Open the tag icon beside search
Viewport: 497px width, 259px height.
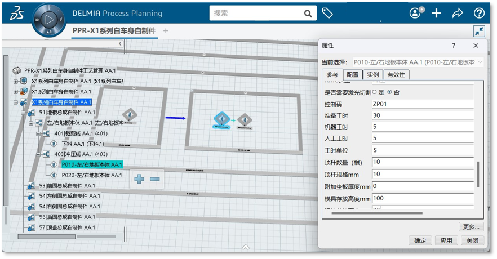(327, 13)
